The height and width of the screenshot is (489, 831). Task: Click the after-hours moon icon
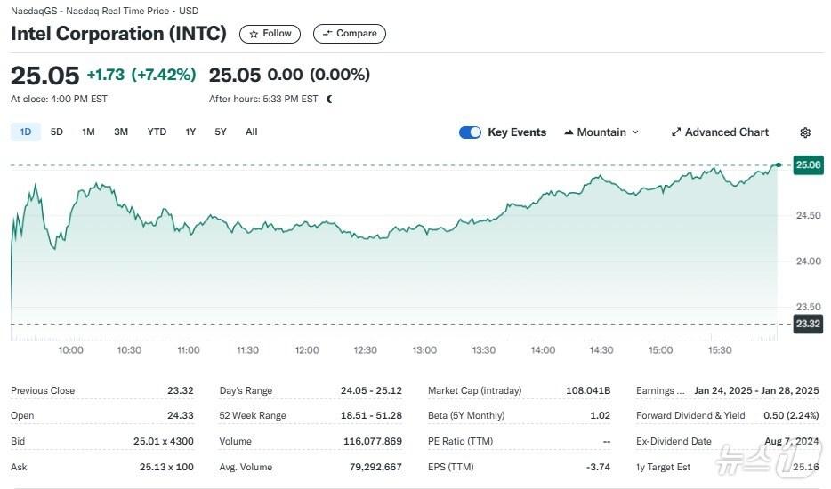pos(329,100)
